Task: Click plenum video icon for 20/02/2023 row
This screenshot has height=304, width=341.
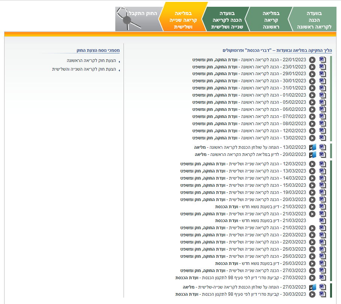Action: (312, 154)
